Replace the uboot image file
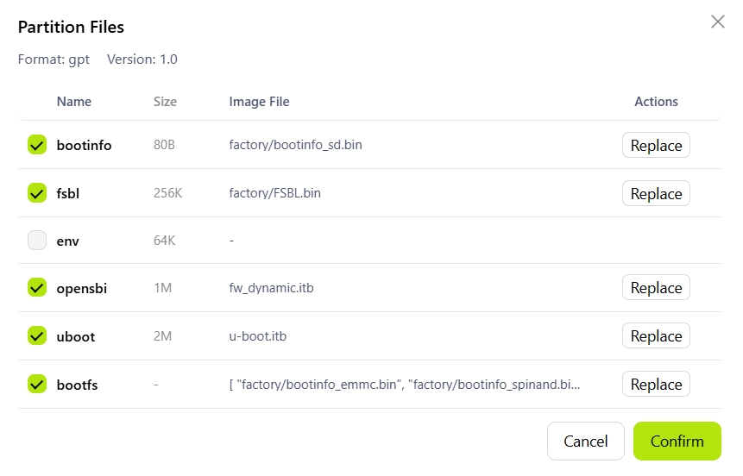 656,335
